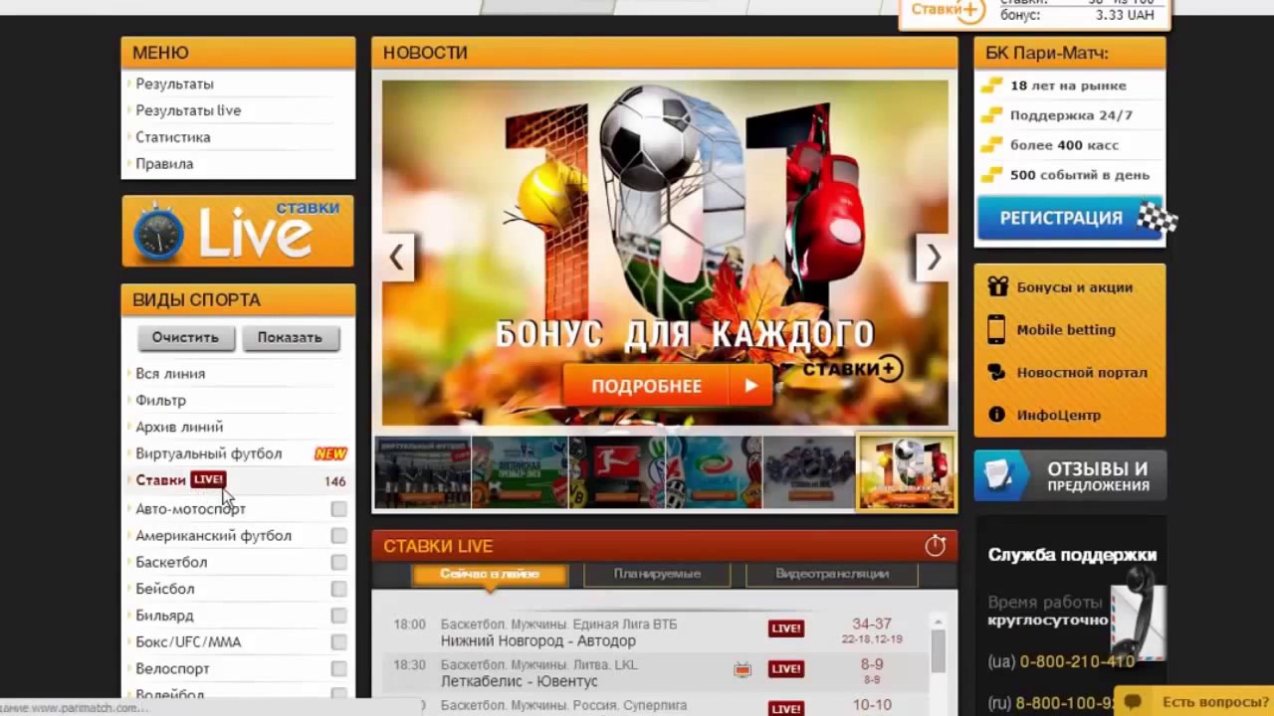1274x716 pixels.
Task: Advance news carousel with right arrow
Action: (933, 257)
